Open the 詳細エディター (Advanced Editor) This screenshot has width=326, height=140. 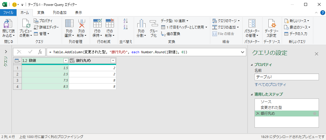point(46,27)
